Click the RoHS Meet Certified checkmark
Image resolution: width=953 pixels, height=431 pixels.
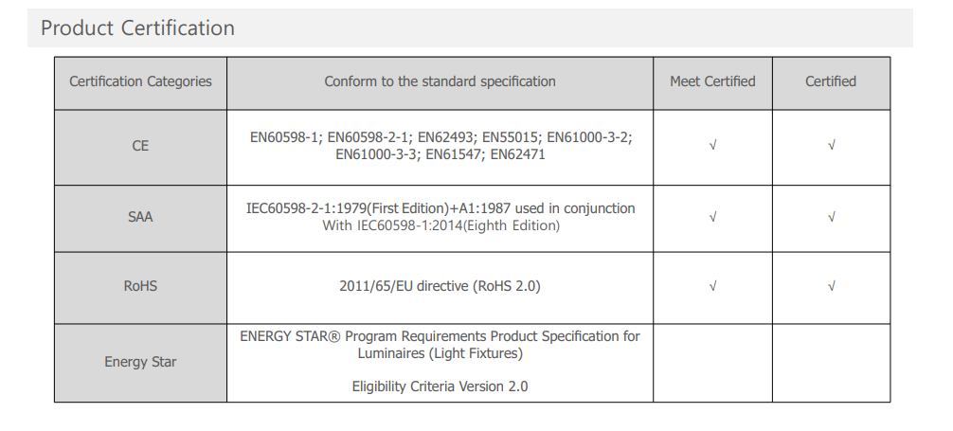tap(713, 286)
